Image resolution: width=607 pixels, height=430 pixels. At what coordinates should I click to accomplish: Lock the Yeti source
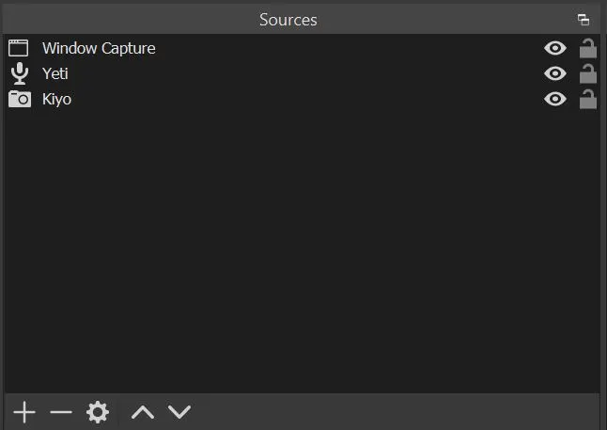click(x=588, y=73)
